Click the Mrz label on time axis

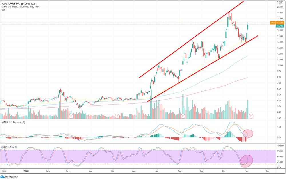pos(68,171)
